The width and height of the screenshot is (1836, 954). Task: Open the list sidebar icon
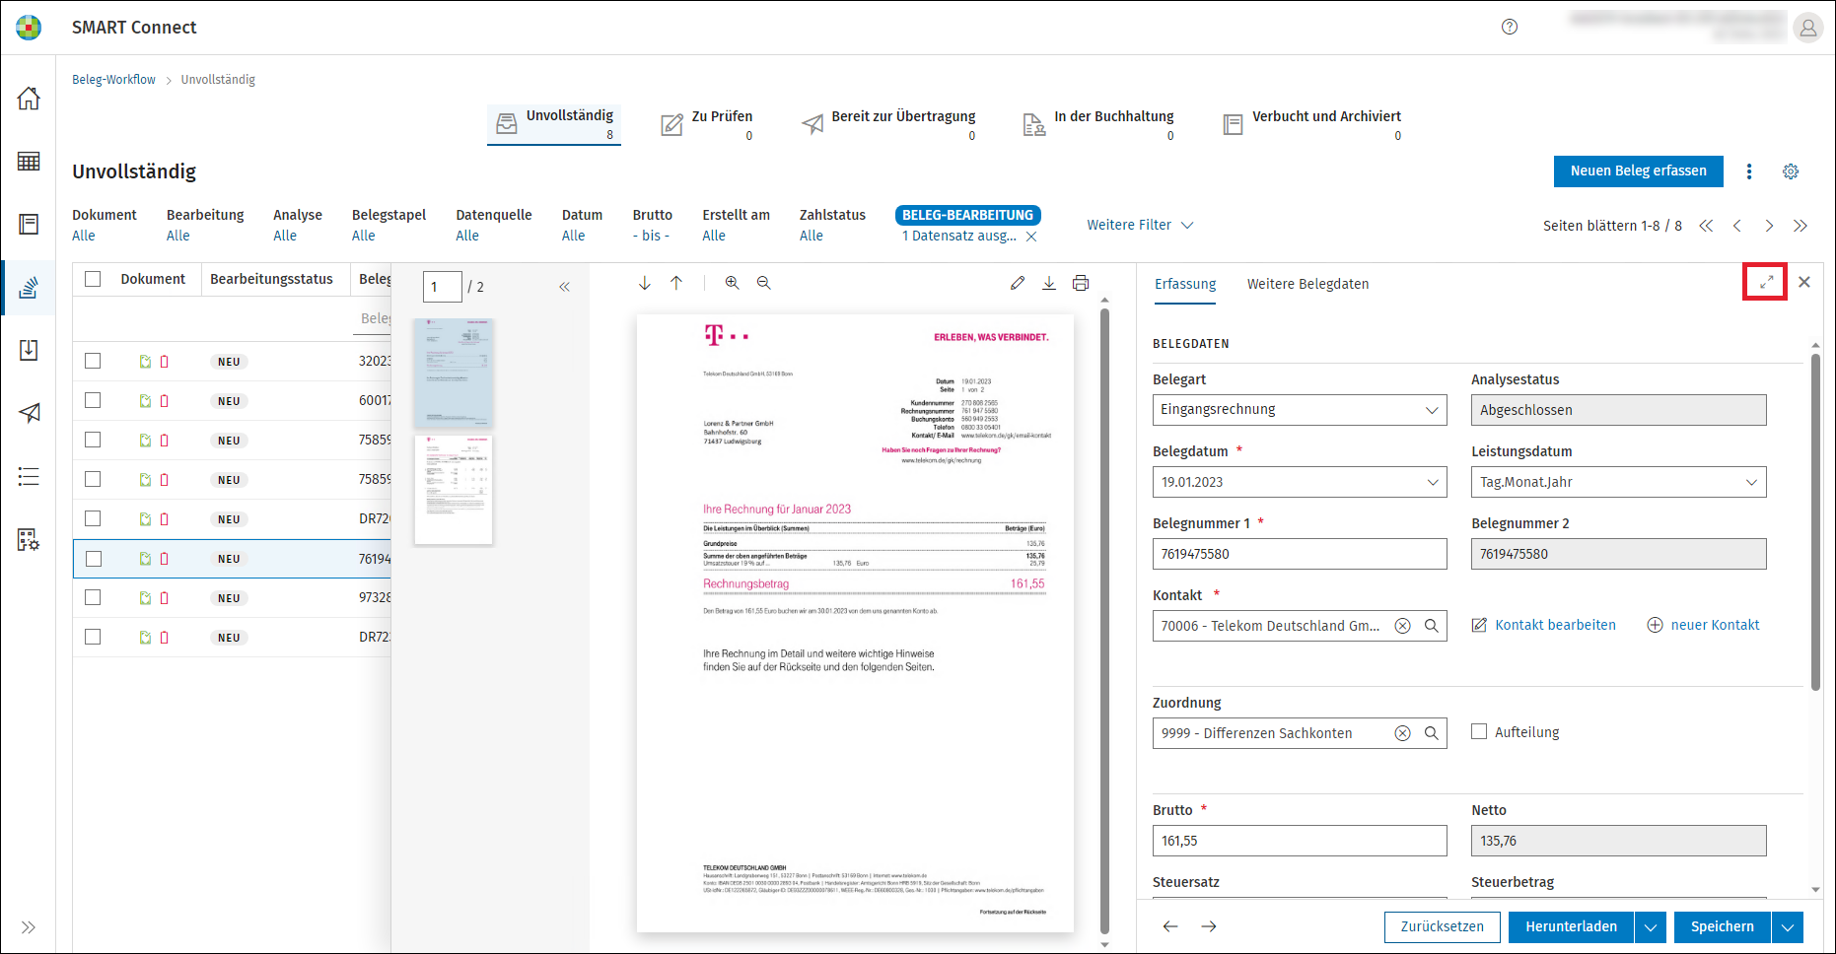(29, 477)
